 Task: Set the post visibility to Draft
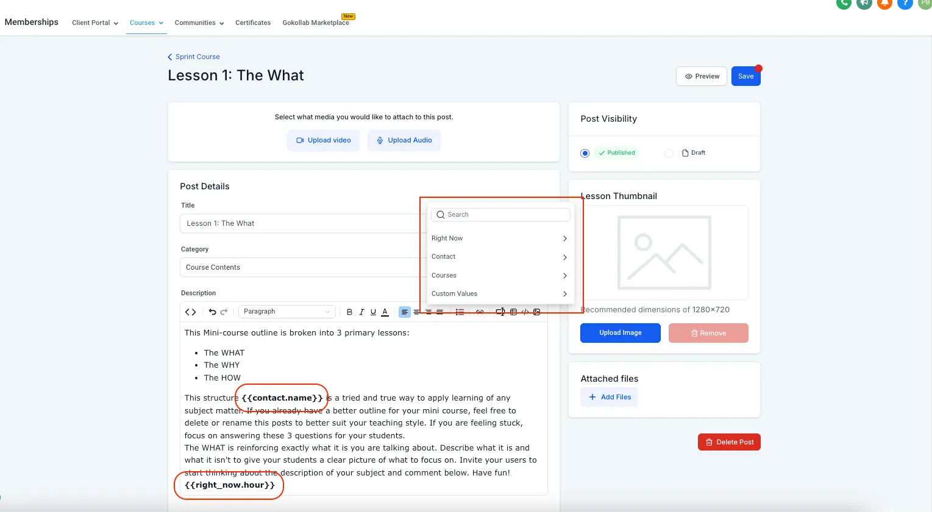(x=669, y=153)
